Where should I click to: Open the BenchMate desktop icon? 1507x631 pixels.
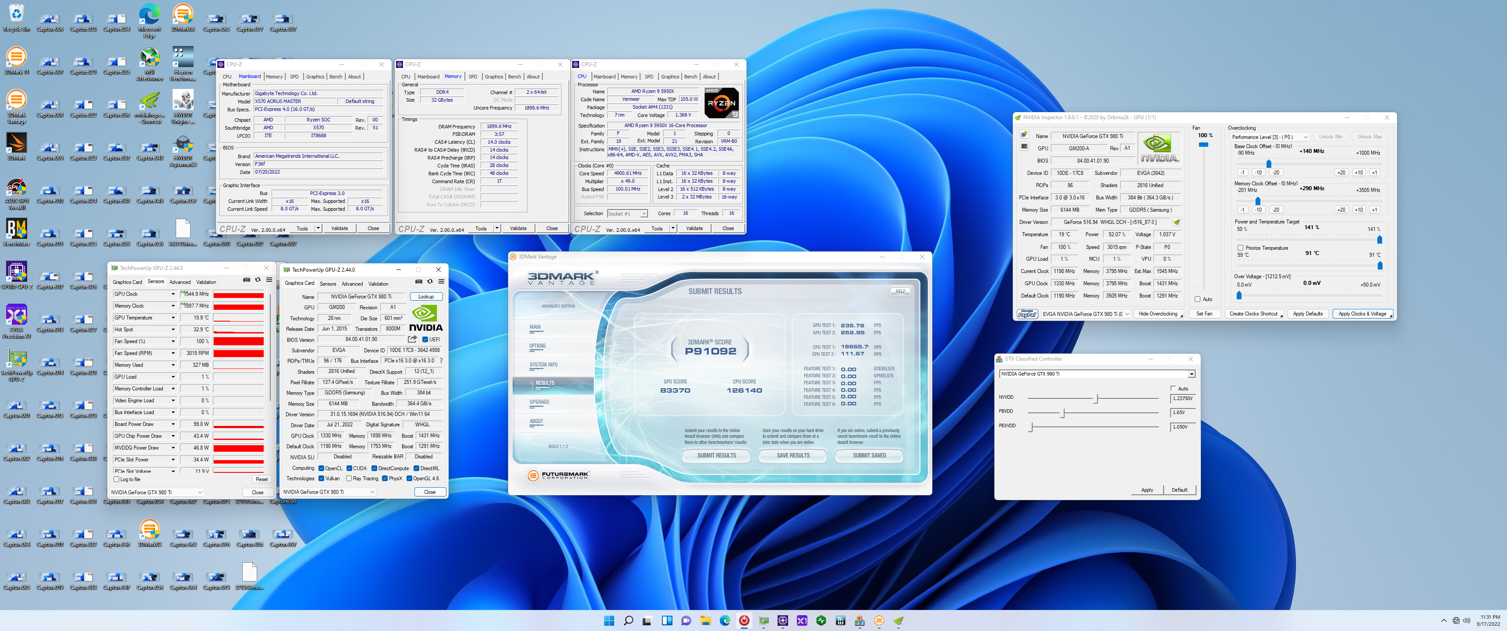[x=16, y=233]
